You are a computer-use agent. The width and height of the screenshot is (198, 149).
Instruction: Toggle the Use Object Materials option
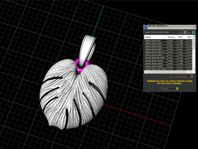[182, 76]
